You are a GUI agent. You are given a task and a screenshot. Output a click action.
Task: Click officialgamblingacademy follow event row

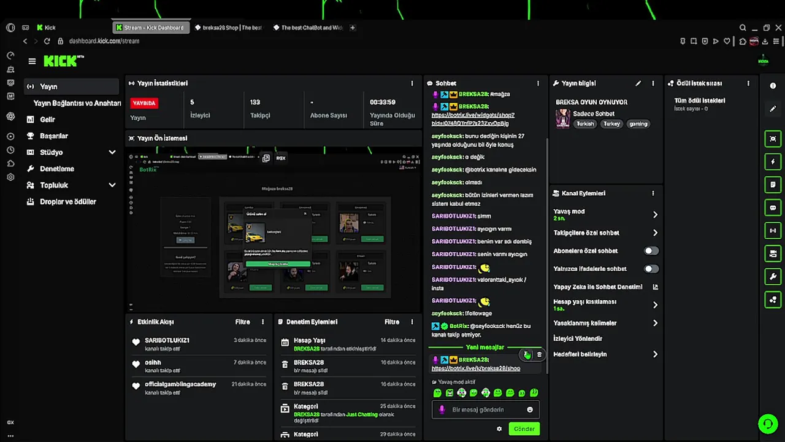[x=200, y=389]
